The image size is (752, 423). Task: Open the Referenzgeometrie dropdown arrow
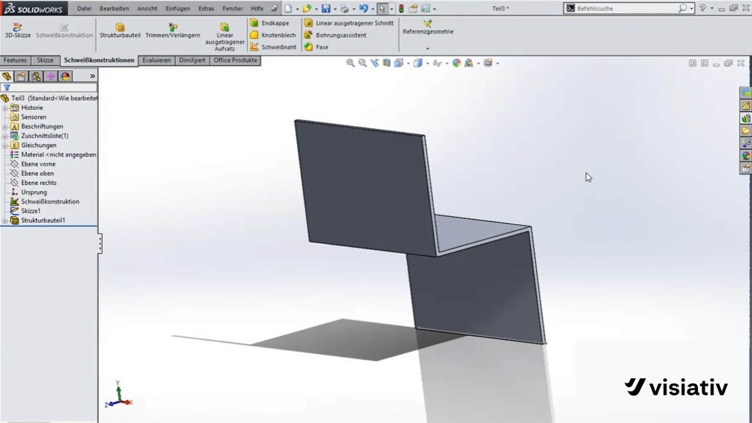428,48
